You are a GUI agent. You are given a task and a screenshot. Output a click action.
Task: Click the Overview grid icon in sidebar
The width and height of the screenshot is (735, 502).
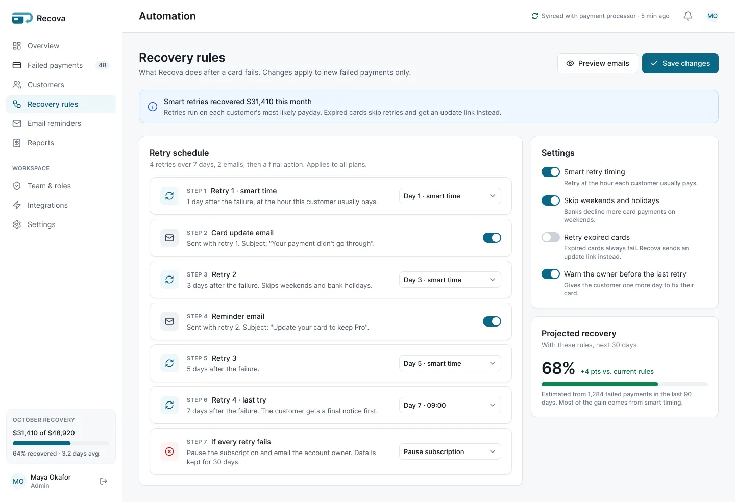point(17,46)
